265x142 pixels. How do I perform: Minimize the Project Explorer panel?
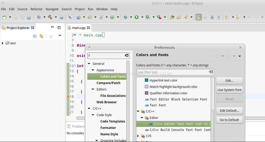(52, 27)
